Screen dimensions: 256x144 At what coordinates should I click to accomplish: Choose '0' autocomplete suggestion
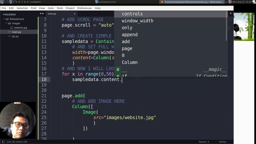(x=171, y=56)
